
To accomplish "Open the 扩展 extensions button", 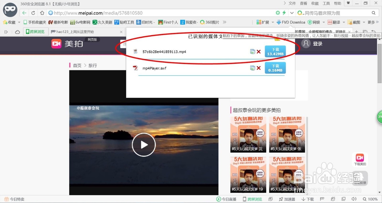I will click(263, 22).
